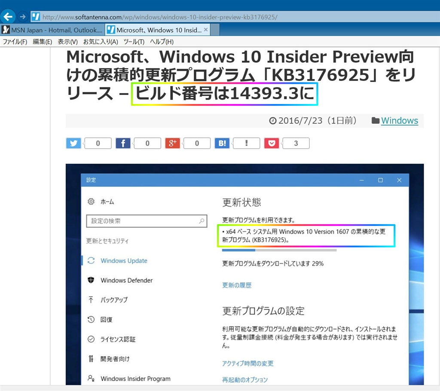
Task: Click the ホーム gear icon in settings
Action: [x=91, y=202]
